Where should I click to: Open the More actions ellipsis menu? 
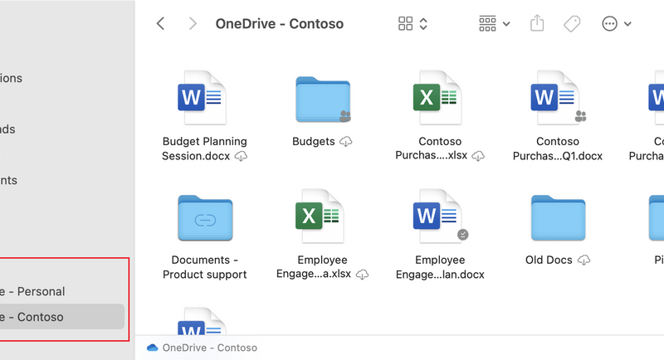(616, 24)
